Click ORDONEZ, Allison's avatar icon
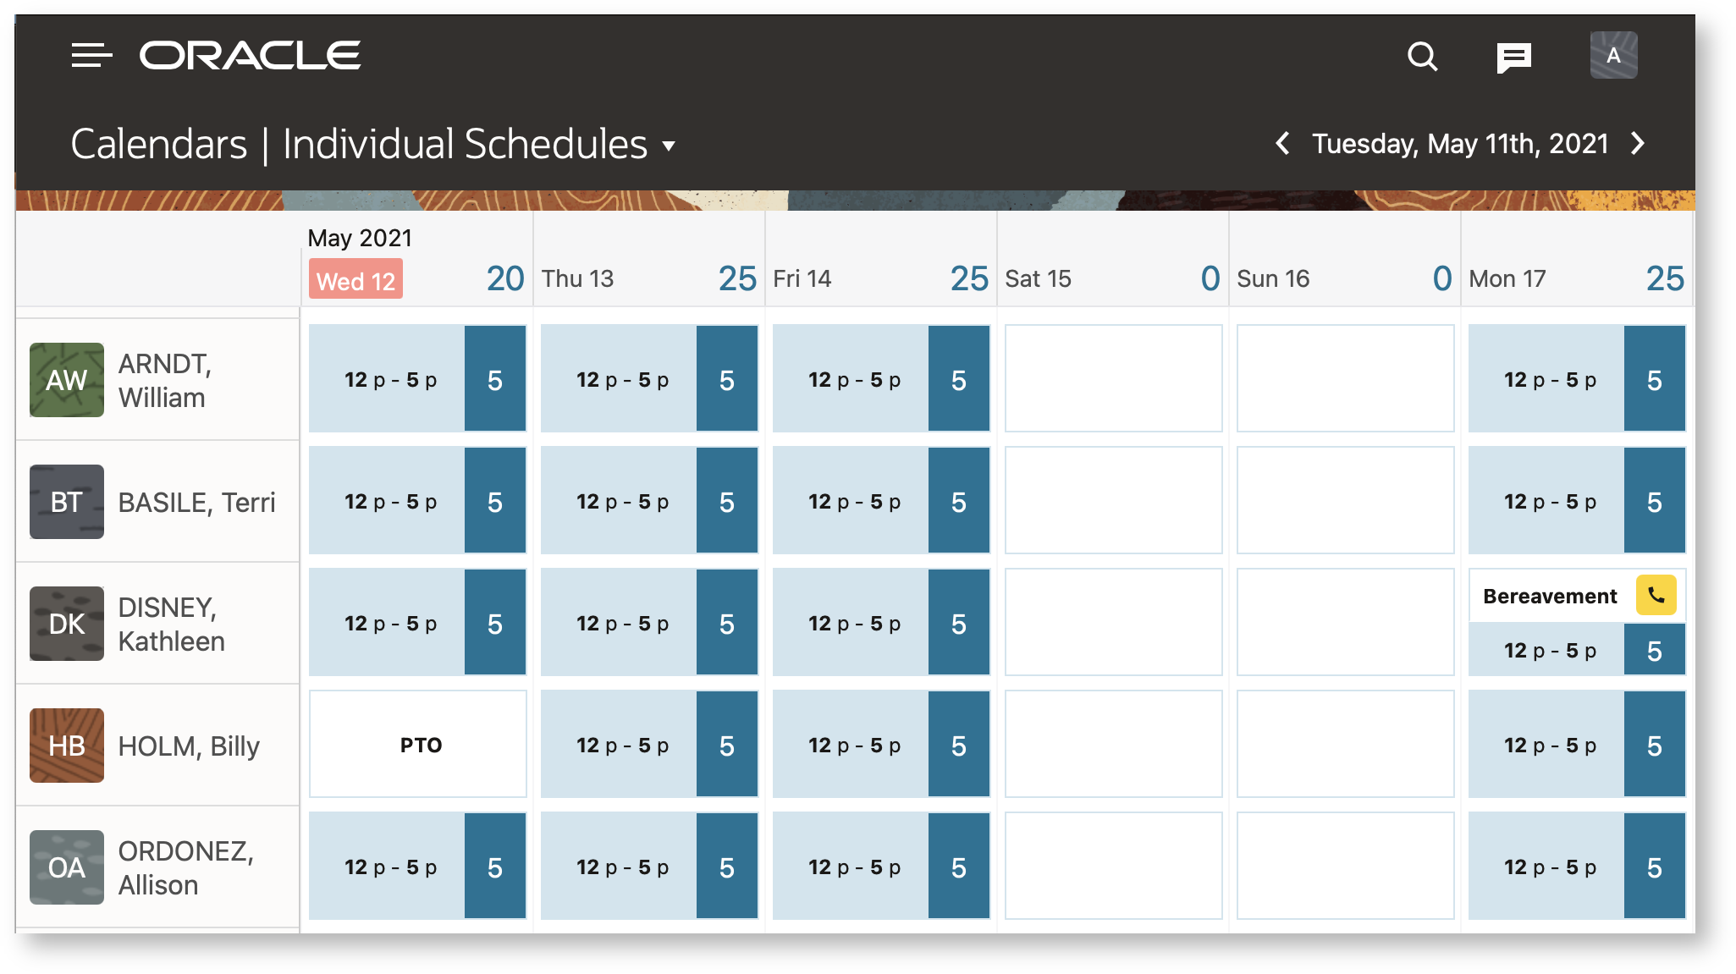 point(68,867)
